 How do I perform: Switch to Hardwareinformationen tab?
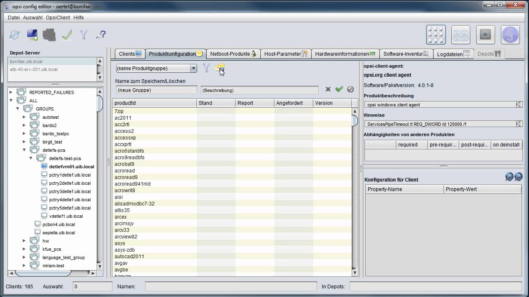click(345, 54)
